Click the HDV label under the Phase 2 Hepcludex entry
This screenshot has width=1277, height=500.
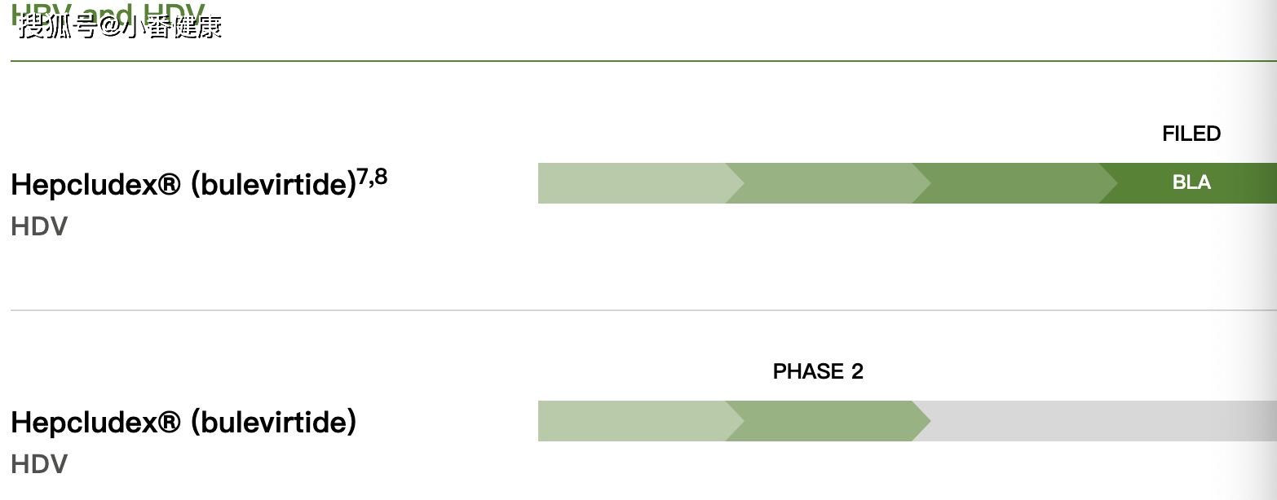coord(39,464)
